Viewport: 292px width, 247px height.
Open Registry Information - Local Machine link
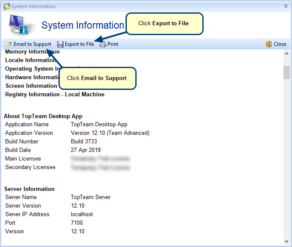point(55,95)
